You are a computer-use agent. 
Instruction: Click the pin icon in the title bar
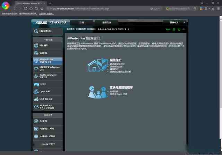[202, 3]
